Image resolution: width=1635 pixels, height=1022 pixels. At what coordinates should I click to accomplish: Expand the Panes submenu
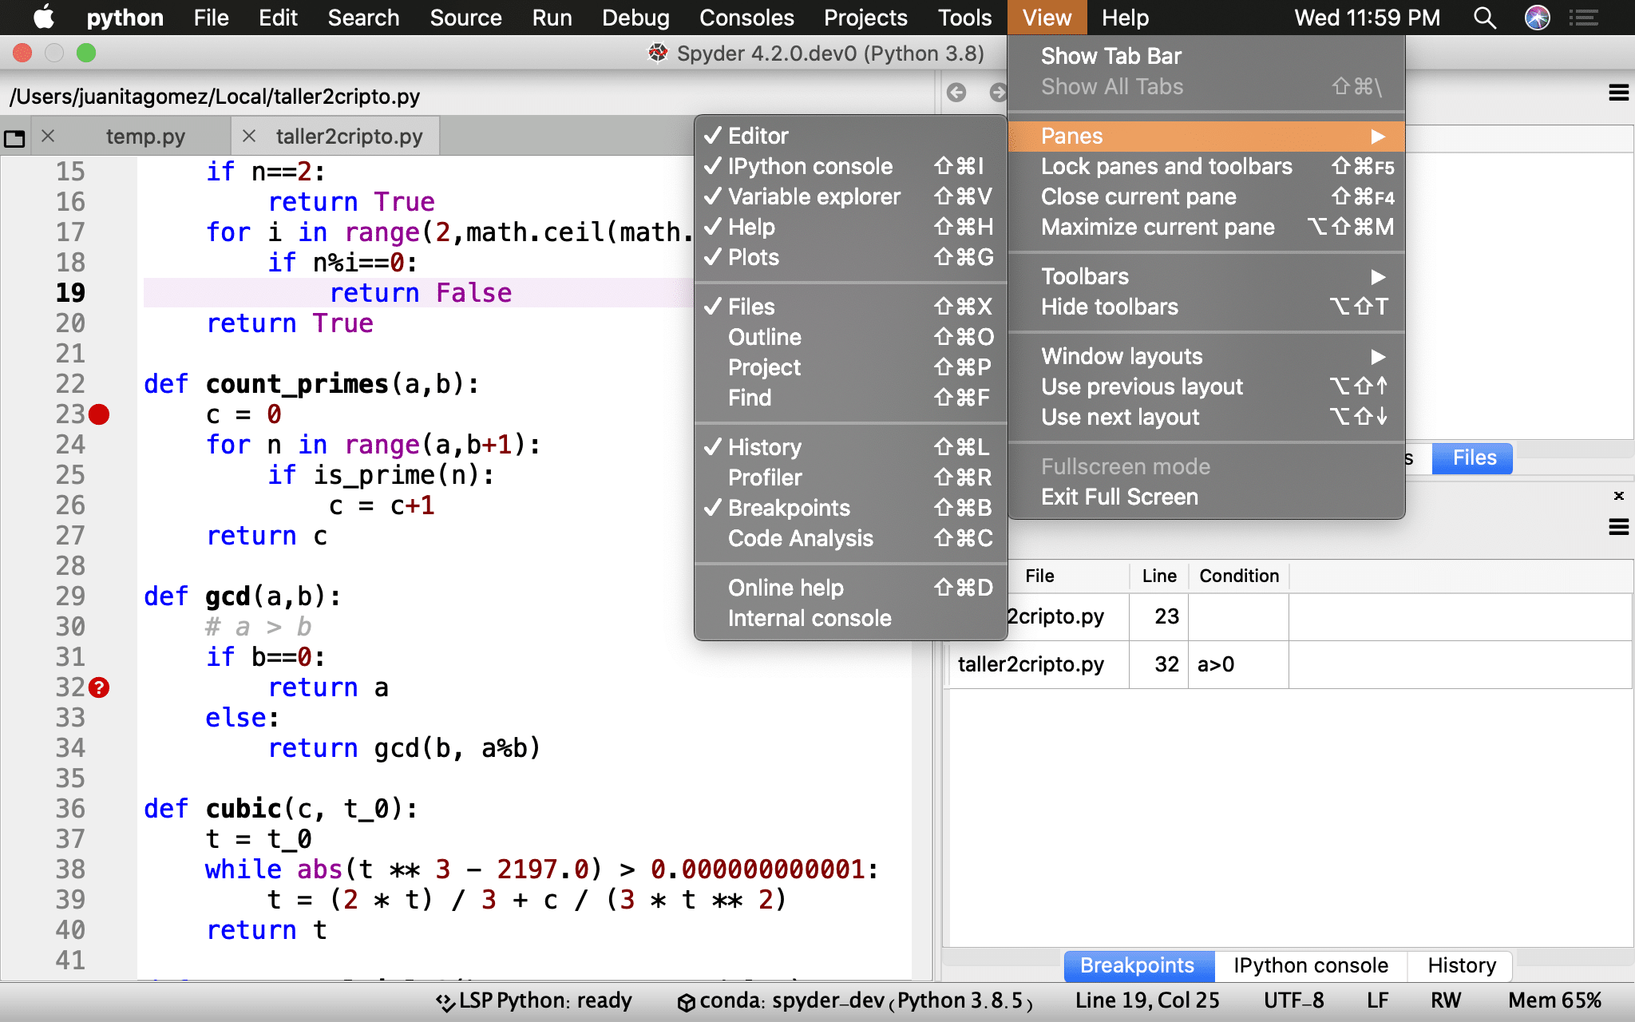point(1206,136)
